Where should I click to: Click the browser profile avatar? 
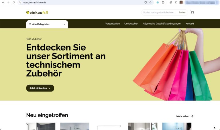(x=181, y=2)
